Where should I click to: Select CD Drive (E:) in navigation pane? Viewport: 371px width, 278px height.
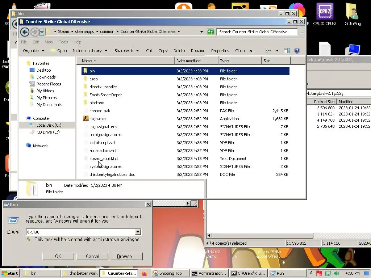(48, 132)
